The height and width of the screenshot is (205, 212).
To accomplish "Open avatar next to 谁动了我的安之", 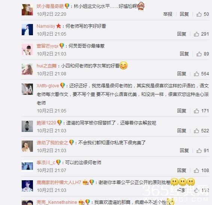I will (x=27, y=146).
